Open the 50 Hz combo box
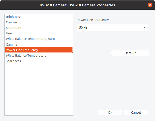This screenshot has height=121, width=155. [113, 28]
